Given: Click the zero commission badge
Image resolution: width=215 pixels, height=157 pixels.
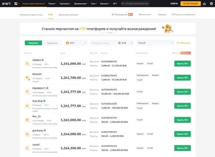Looking at the screenshot, I should click(185, 53).
